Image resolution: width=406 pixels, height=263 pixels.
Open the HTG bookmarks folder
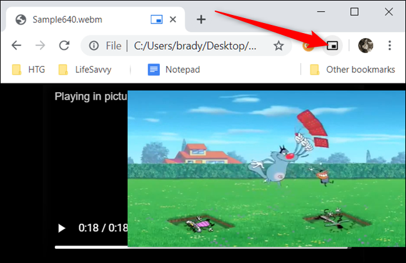pyautogui.click(x=29, y=70)
